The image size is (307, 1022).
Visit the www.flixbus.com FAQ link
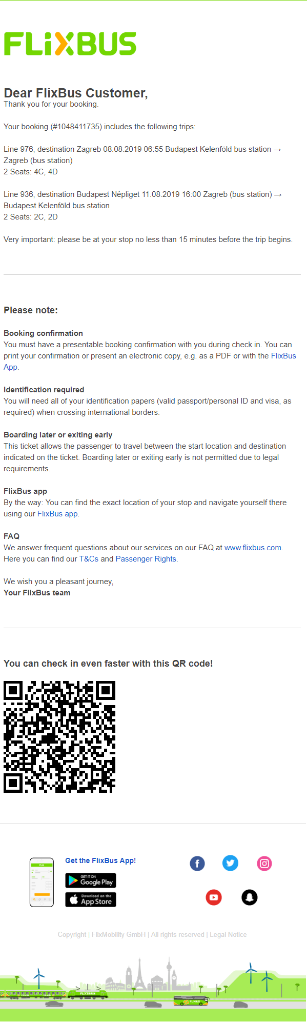click(253, 548)
